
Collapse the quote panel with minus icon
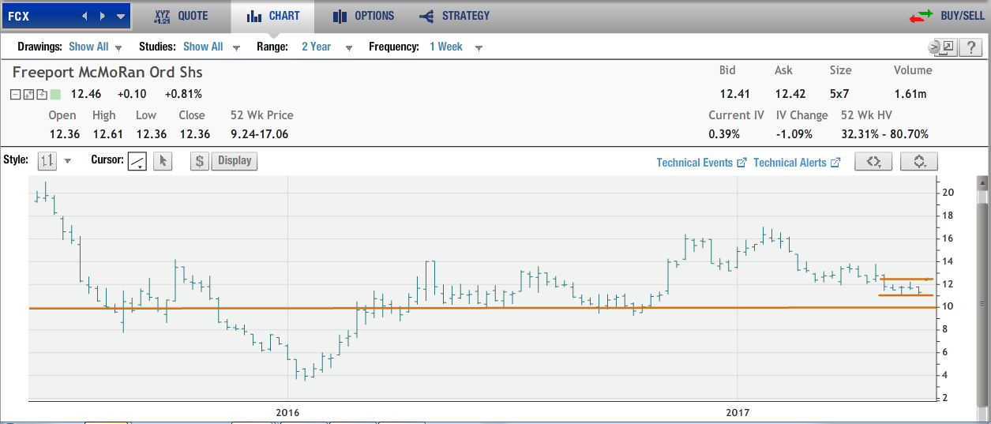pyautogui.click(x=16, y=95)
